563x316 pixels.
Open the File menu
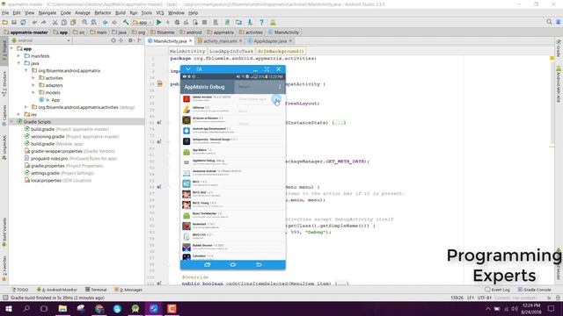(x=5, y=13)
